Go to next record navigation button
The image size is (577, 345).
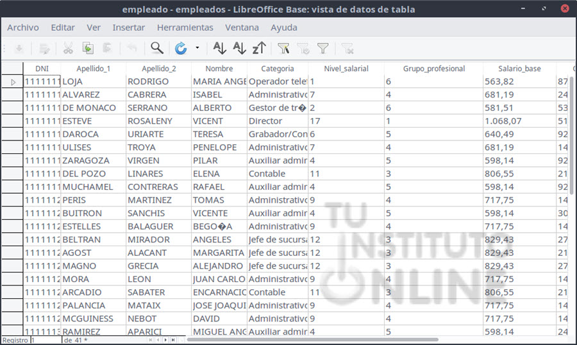(x=165, y=341)
